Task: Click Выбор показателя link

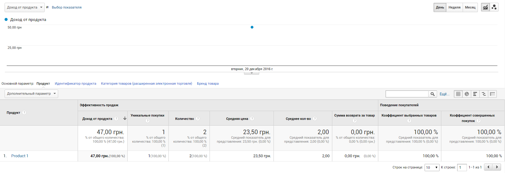Action: 67,7
